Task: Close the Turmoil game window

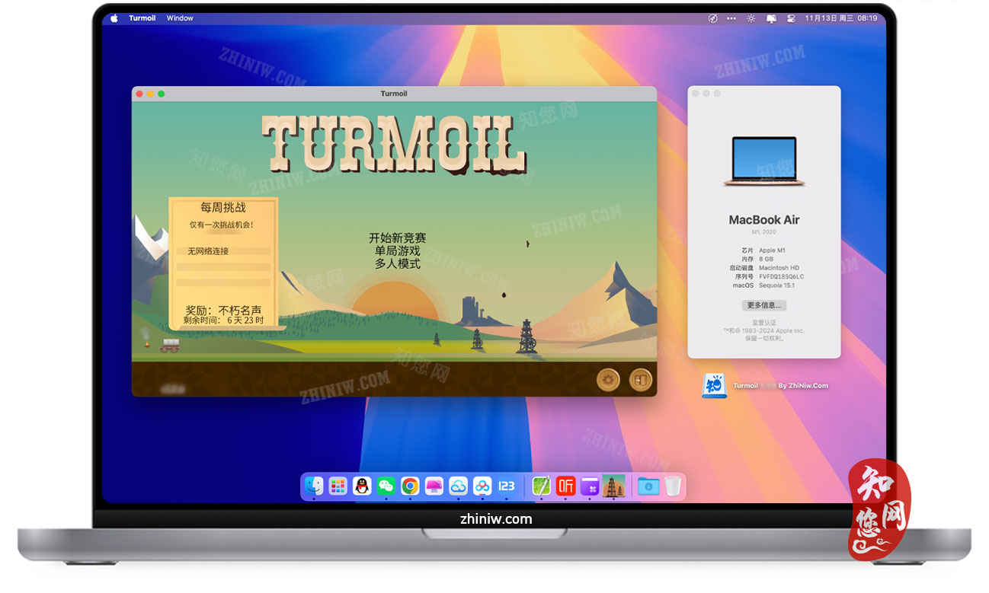Action: point(139,94)
